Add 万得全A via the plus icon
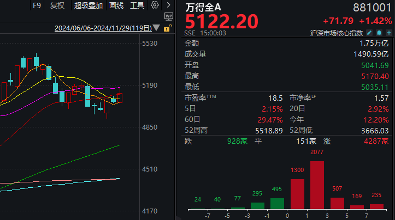This screenshot has height=220, width=395. tap(389, 33)
